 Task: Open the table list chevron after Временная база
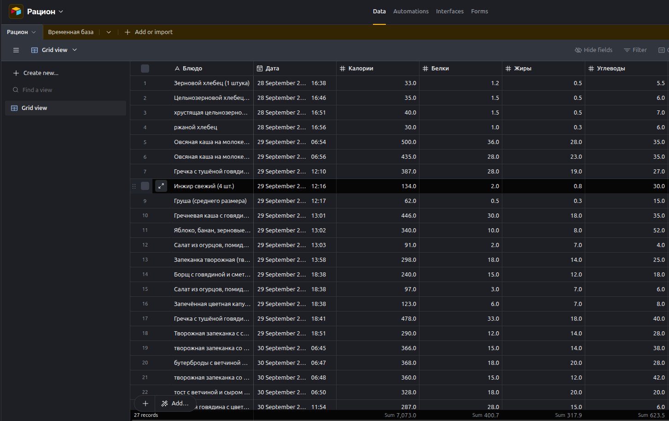pos(109,32)
